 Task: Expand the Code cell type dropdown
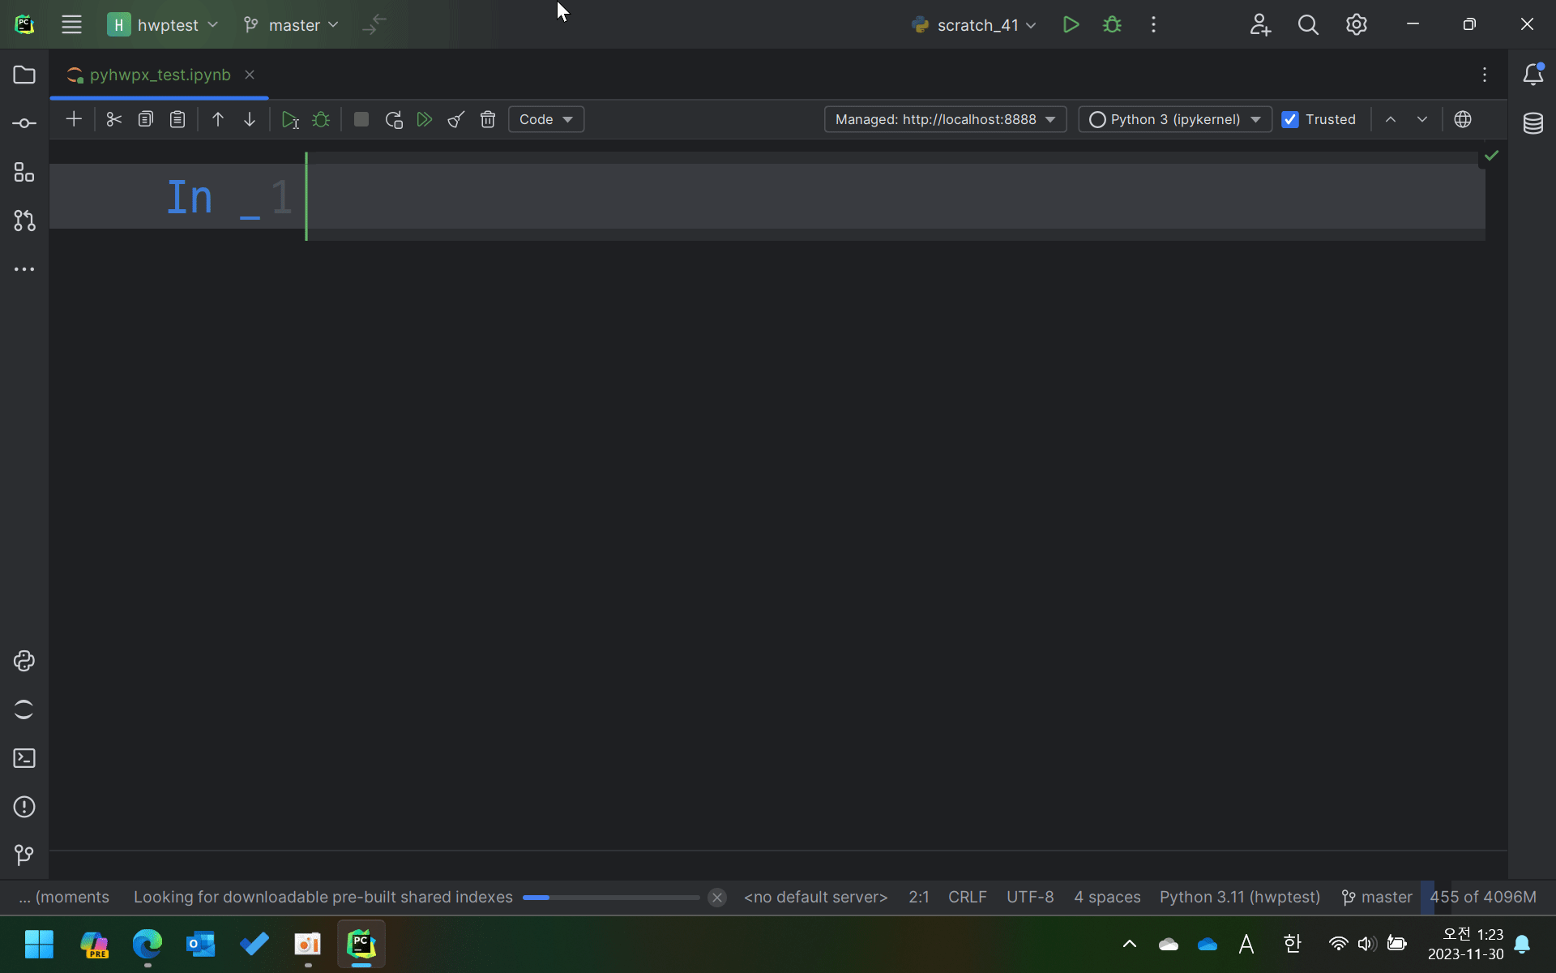(x=545, y=119)
